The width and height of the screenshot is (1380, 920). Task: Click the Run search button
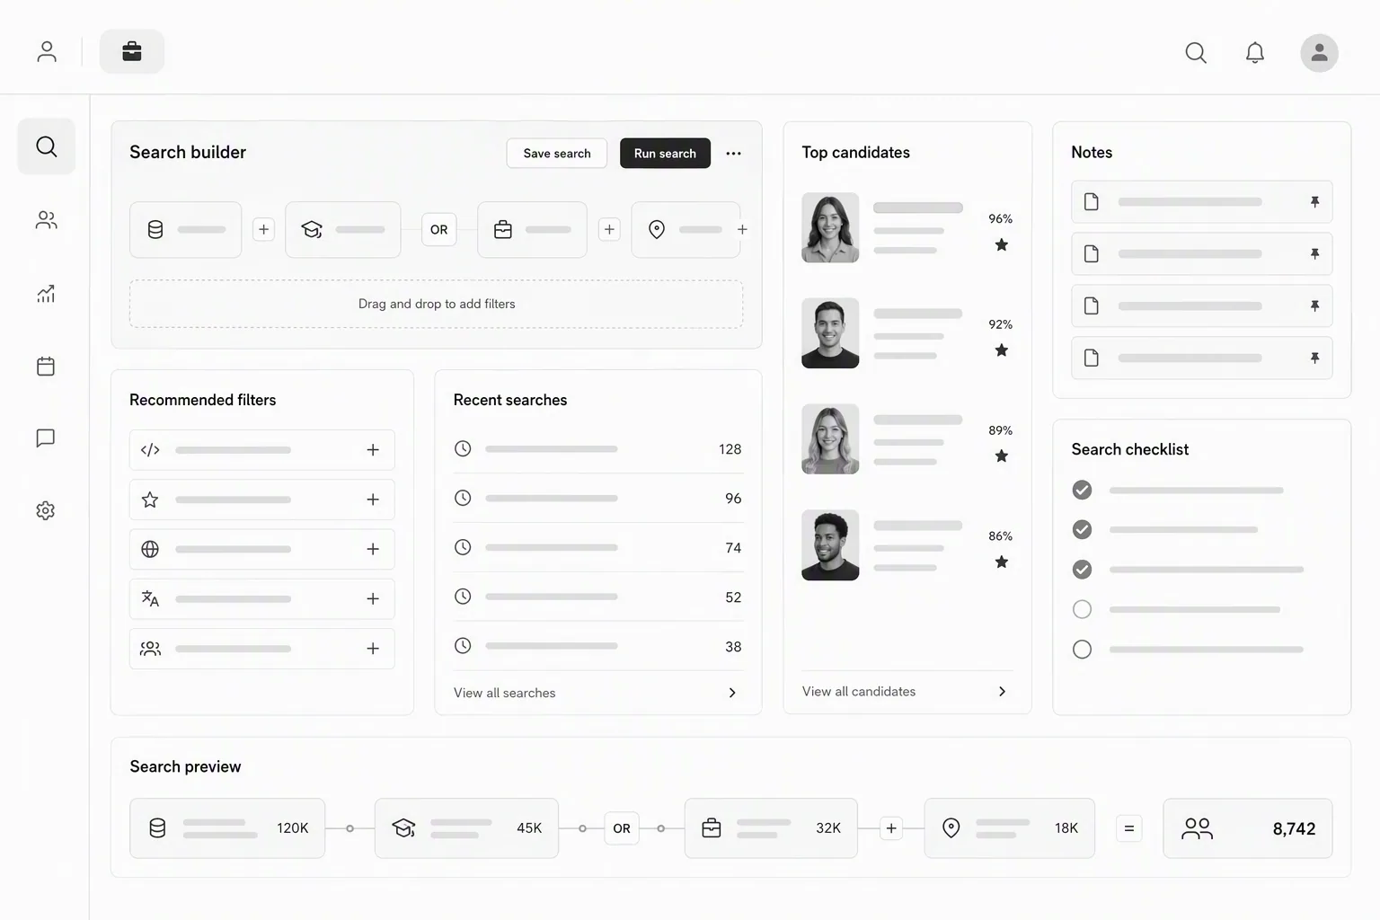(665, 154)
